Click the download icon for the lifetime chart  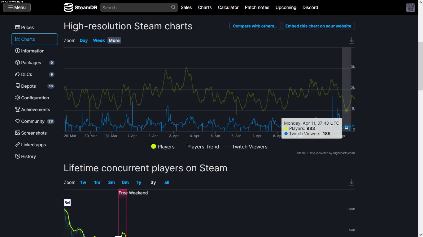coord(351,182)
